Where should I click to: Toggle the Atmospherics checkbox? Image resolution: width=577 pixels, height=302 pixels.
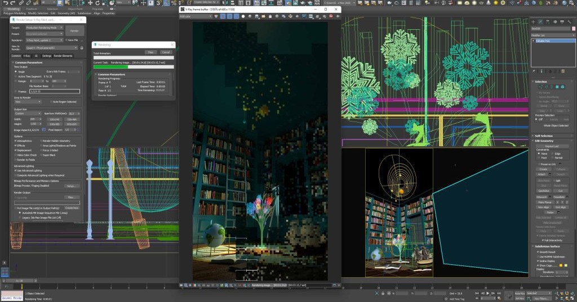pos(15,141)
